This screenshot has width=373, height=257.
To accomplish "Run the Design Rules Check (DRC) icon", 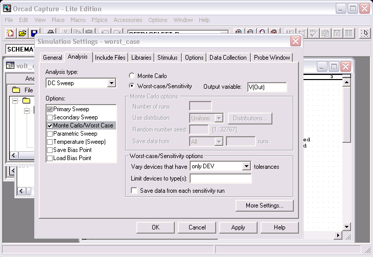I will (x=313, y=33).
